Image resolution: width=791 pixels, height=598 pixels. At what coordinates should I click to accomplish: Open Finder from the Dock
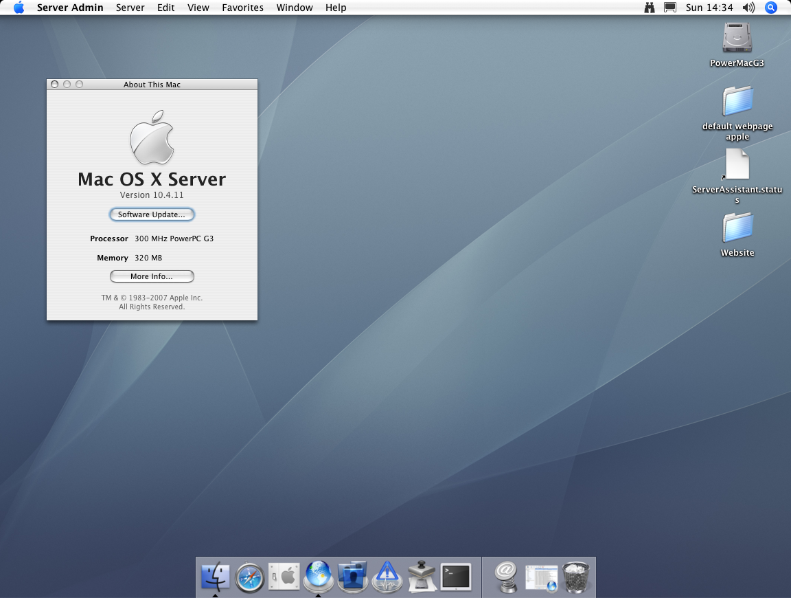(x=216, y=576)
